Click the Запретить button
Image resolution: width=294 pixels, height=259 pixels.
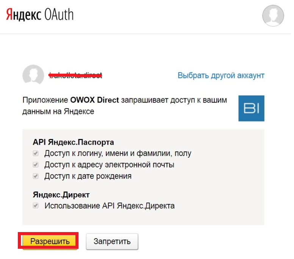pyautogui.click(x=112, y=241)
